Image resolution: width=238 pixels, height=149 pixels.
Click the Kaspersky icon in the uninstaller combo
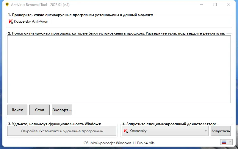tap(126, 131)
